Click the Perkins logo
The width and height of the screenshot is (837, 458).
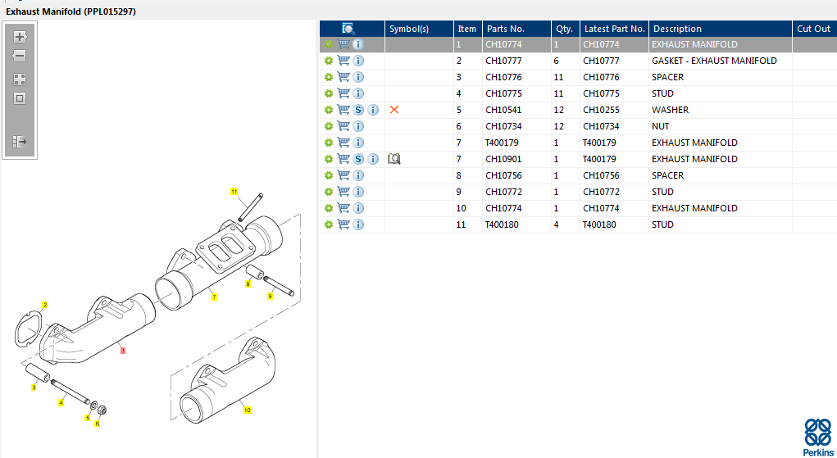click(818, 438)
